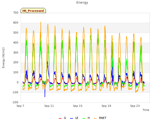Click the 0 y-axis tick label
Viewport: 165px width, 123px height.
[18, 83]
